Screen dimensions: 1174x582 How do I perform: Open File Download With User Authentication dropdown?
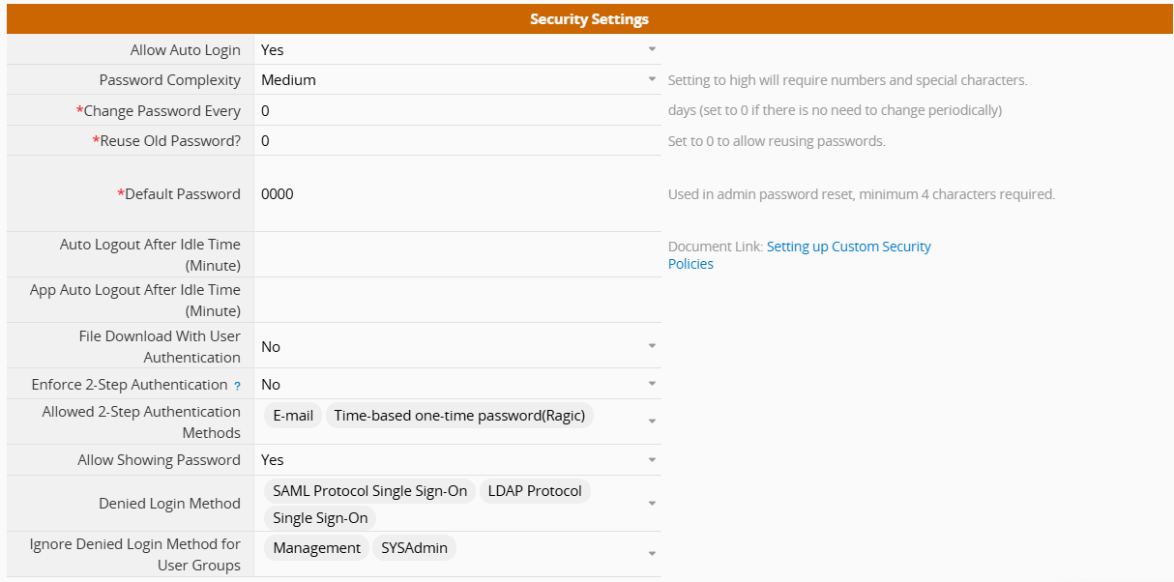[652, 346]
